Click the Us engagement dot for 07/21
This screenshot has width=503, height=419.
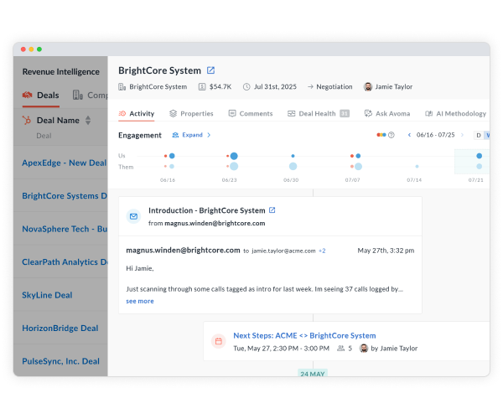480,156
